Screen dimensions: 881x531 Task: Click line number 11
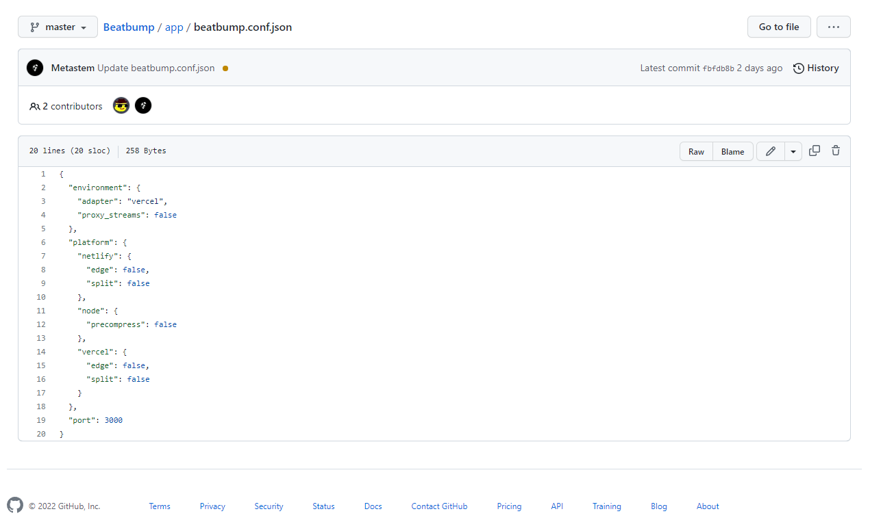[41, 311]
